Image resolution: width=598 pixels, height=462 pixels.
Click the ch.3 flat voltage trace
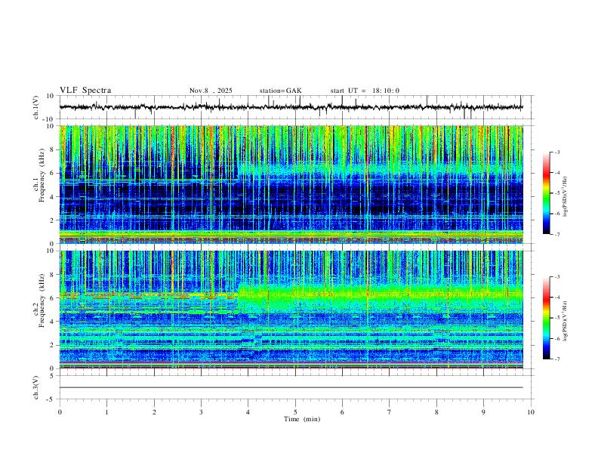coord(291,387)
